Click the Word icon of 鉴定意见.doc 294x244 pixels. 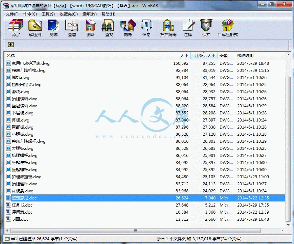click(x=8, y=198)
